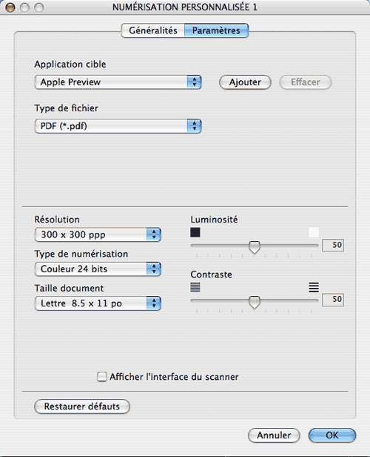Click the dark brightness icon under Luminosité

coord(195,233)
